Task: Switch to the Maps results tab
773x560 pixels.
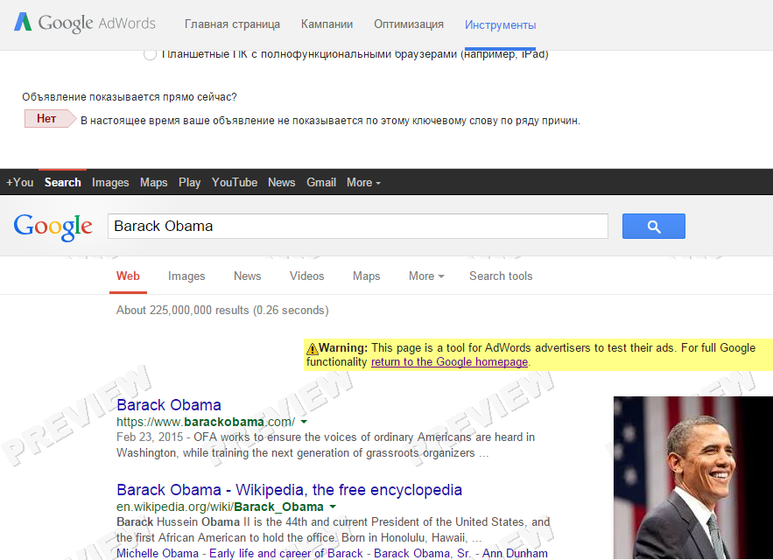Action: (366, 276)
